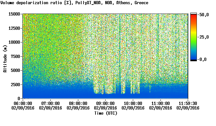Image resolution: width=216 pixels, height=126 pixels.
Task: Click the 07:00:00 time axis label
Action: pos(50,103)
